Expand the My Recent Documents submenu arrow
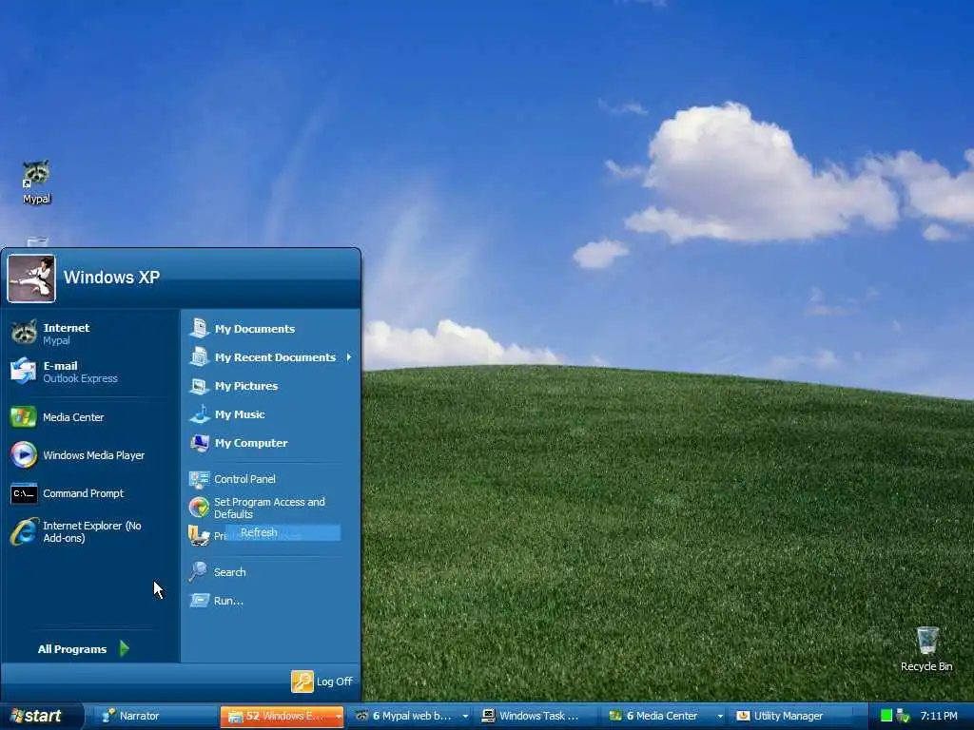Viewport: 974px width, 730px height. click(x=349, y=357)
